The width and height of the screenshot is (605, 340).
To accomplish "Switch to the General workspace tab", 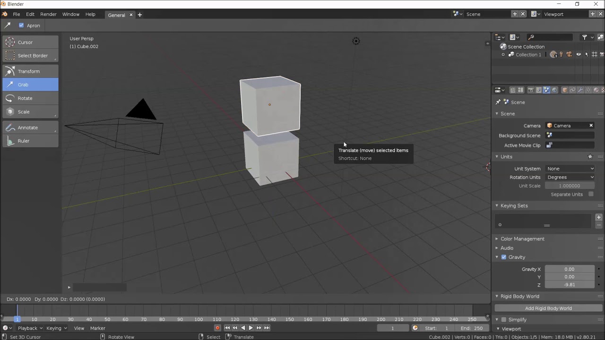I will coord(116,15).
